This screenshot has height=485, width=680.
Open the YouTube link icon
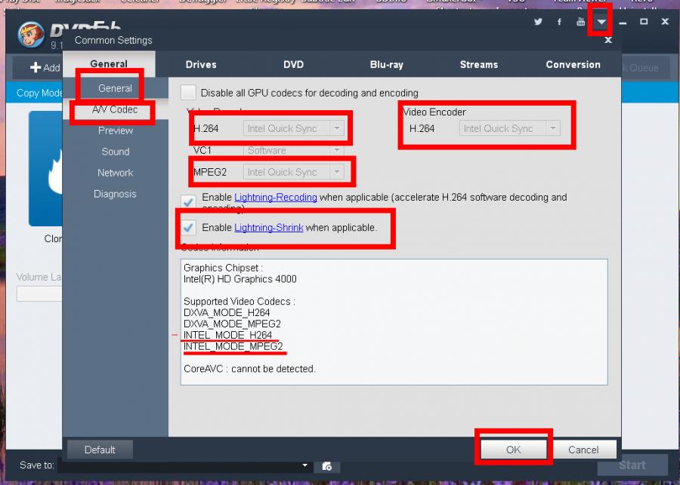tap(581, 22)
